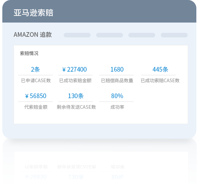Click the 已申请CASE数 label

point(36,81)
